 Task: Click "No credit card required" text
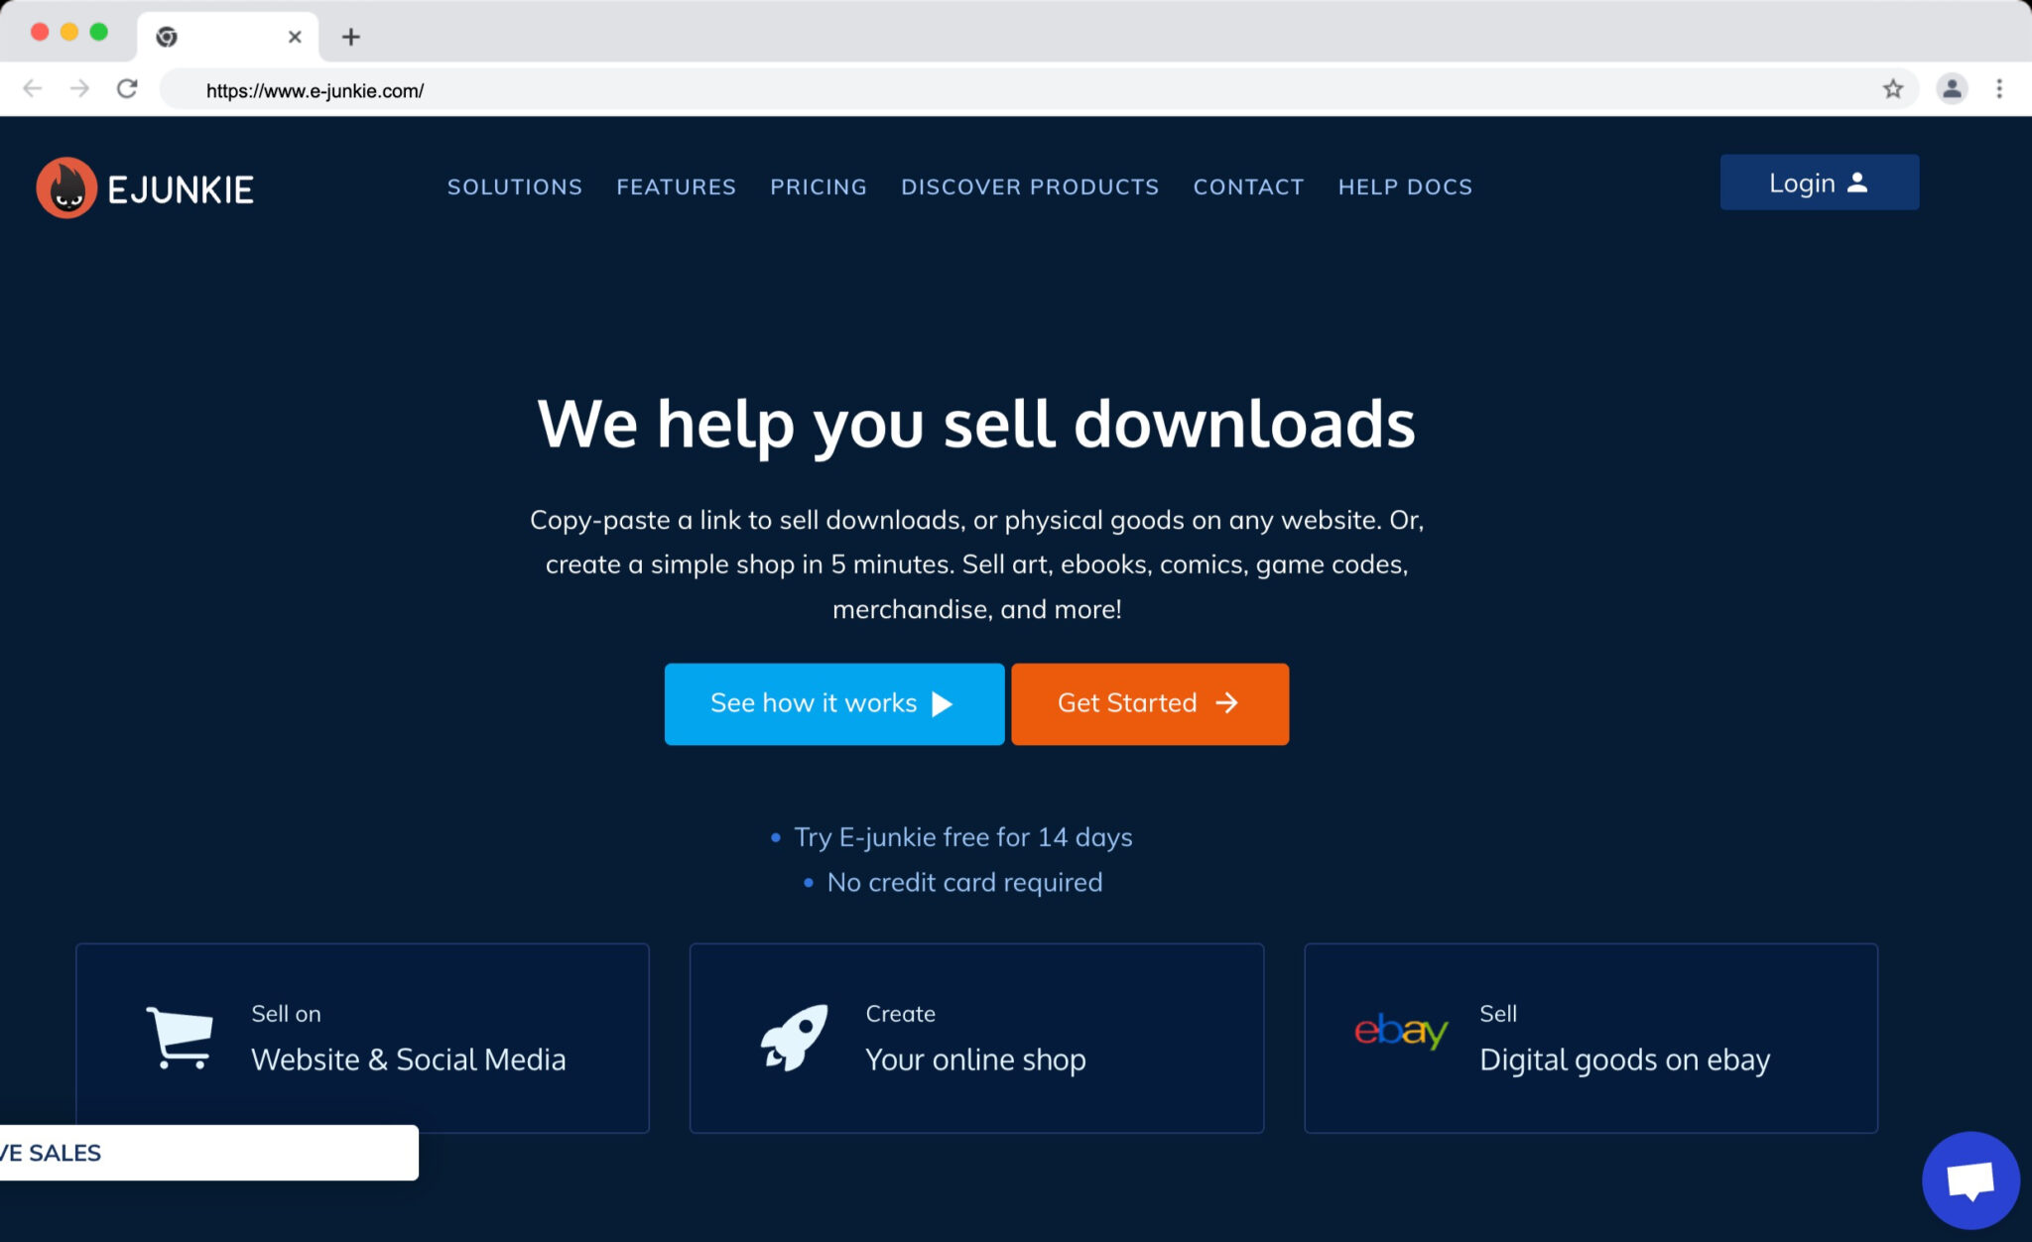click(x=964, y=882)
